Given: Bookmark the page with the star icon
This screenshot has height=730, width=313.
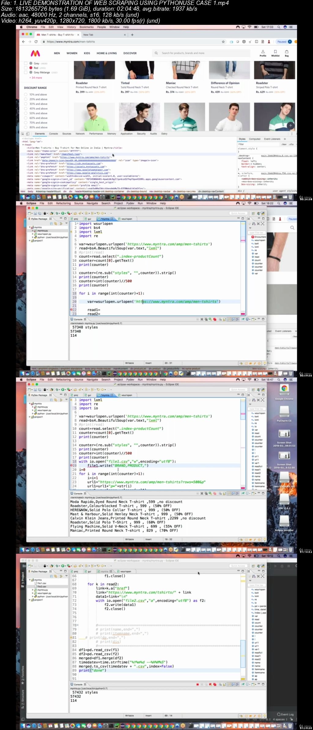Looking at the screenshot, I should click(223, 42).
